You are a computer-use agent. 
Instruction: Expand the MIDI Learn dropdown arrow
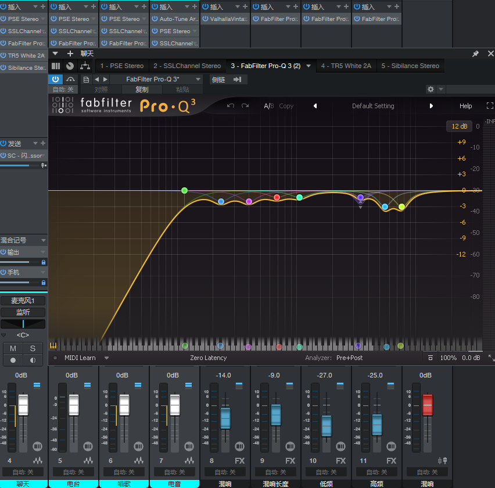coord(107,358)
